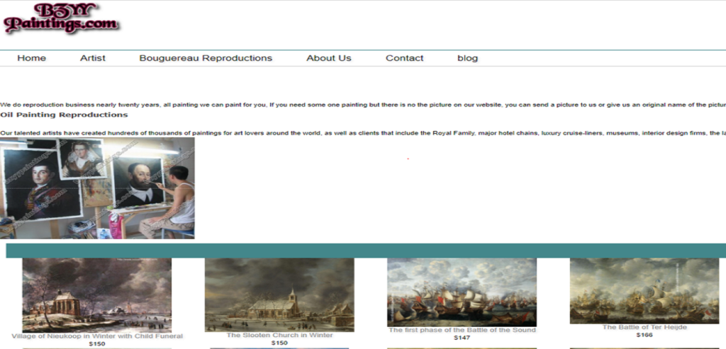The height and width of the screenshot is (349, 726).
Task: Click the artist painting studio photo
Action: pos(97,188)
